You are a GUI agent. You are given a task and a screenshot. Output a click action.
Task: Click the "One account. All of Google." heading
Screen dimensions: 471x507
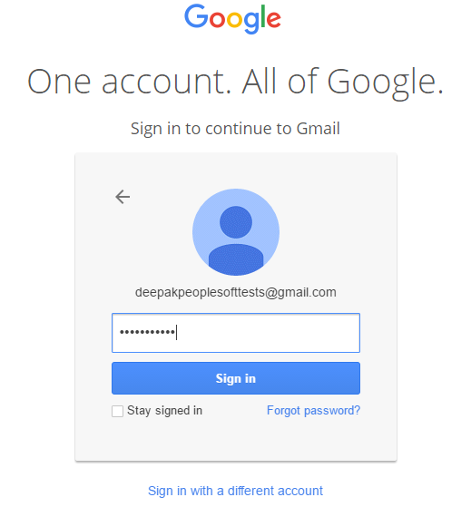pos(236,83)
